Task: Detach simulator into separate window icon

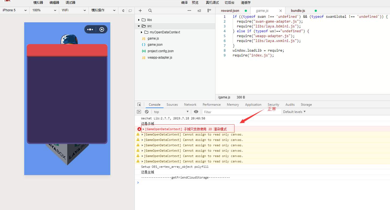Action: (x=130, y=10)
